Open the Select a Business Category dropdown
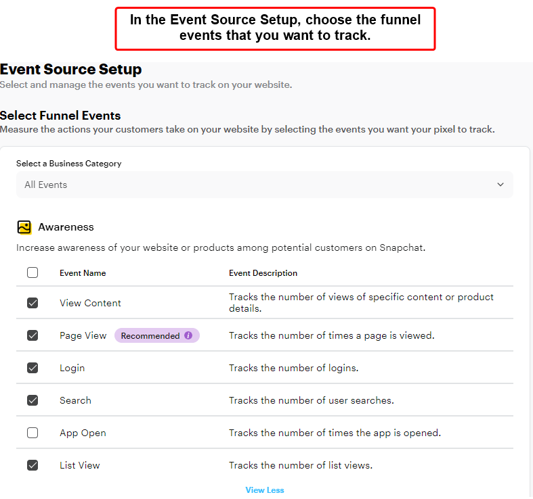This screenshot has width=533, height=499. point(264,185)
